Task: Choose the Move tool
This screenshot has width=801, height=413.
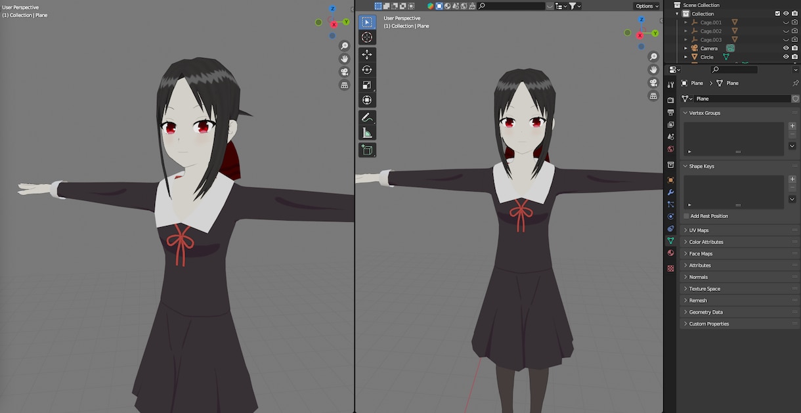Action: 367,54
